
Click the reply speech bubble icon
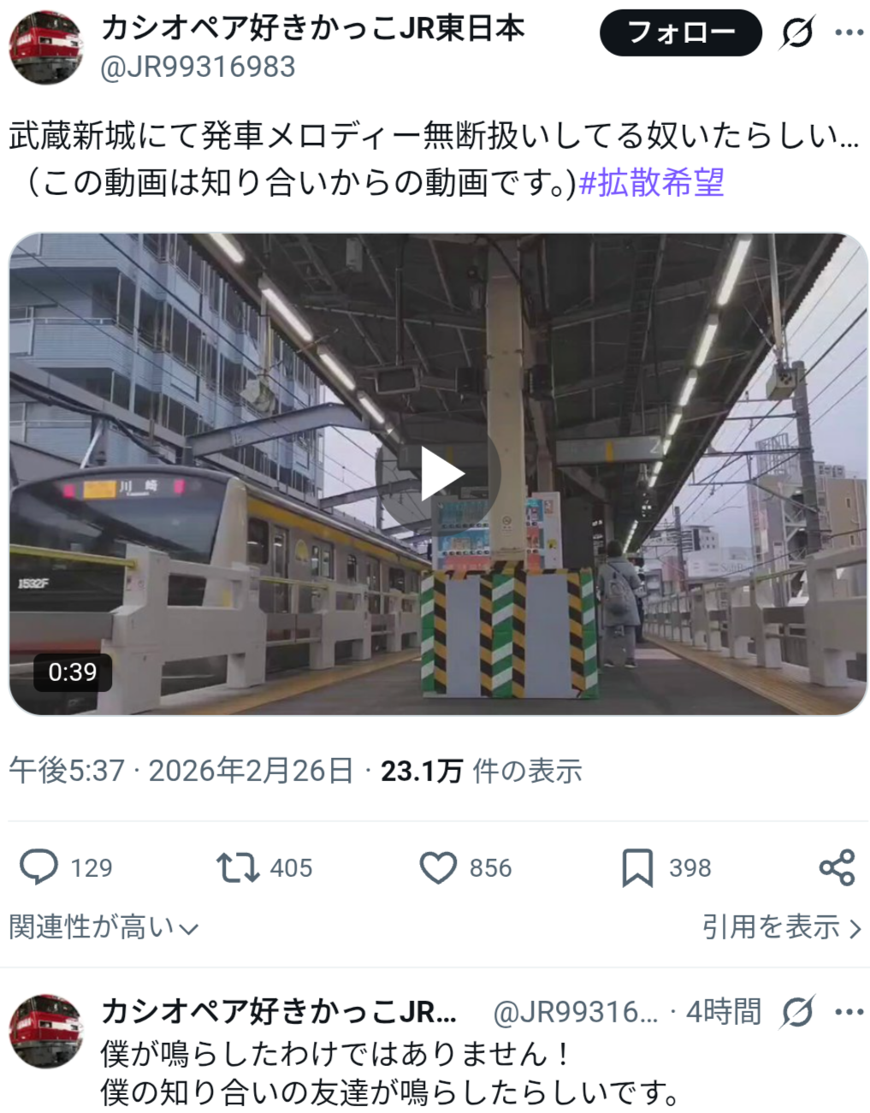[38, 867]
